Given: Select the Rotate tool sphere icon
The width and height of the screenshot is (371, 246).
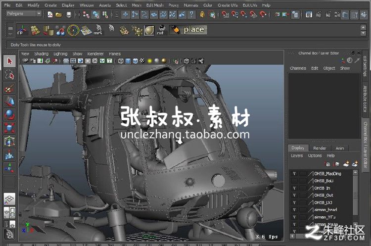Looking at the screenshot, I should point(10,115).
